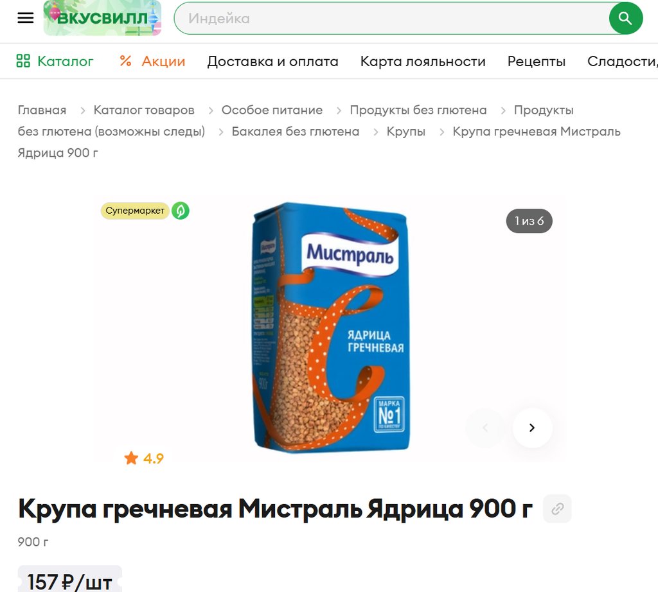Viewport: 658px width, 592px height.
Task: Open the hamburger menu
Action: 25,18
